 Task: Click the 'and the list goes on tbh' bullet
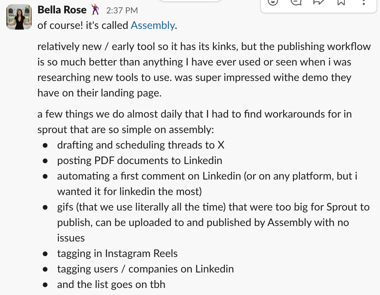coord(111,284)
